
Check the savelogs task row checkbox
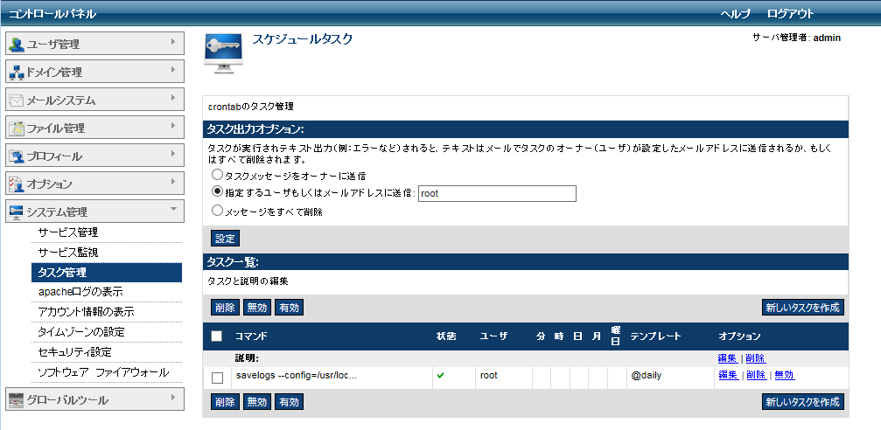click(x=218, y=378)
